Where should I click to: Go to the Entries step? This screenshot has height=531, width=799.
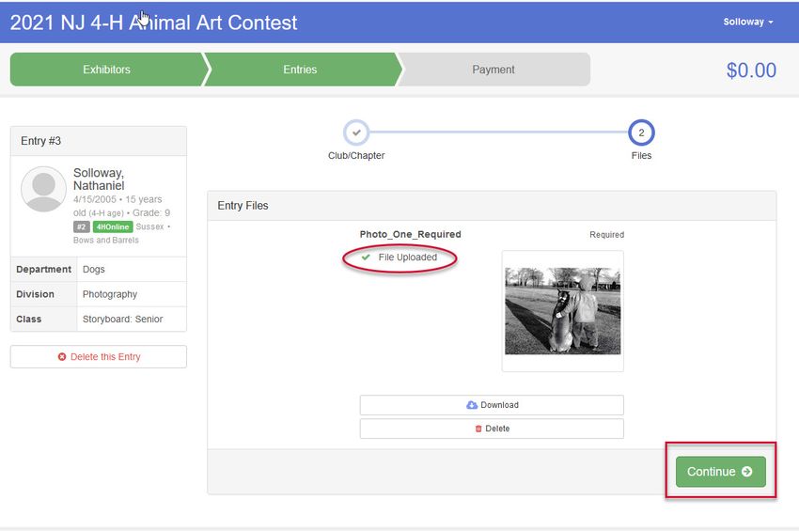[300, 70]
